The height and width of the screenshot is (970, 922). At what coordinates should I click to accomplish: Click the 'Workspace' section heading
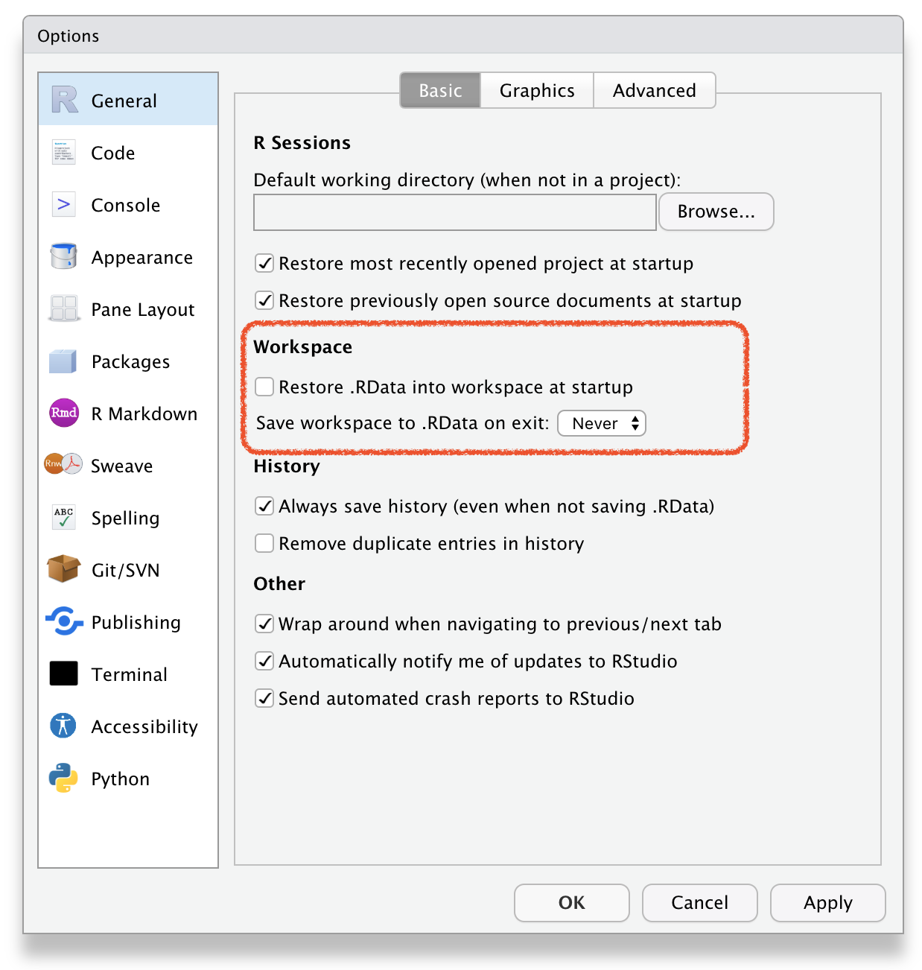[303, 347]
